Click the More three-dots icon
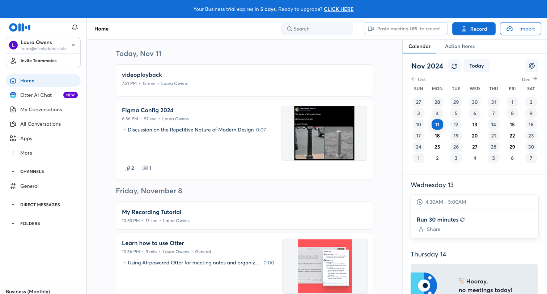This screenshot has height=294, width=547. 13,153
